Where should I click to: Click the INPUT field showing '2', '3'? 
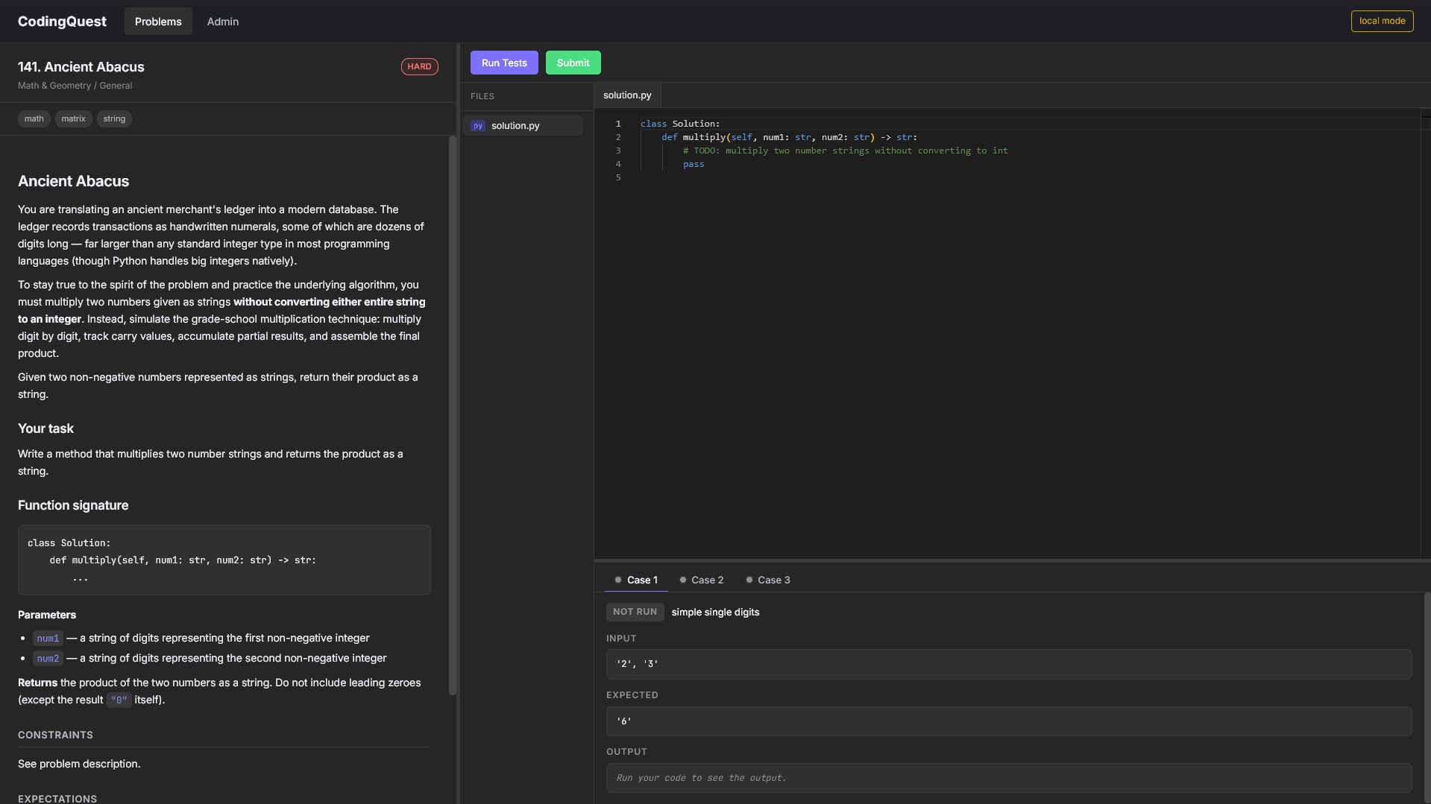click(x=1009, y=664)
